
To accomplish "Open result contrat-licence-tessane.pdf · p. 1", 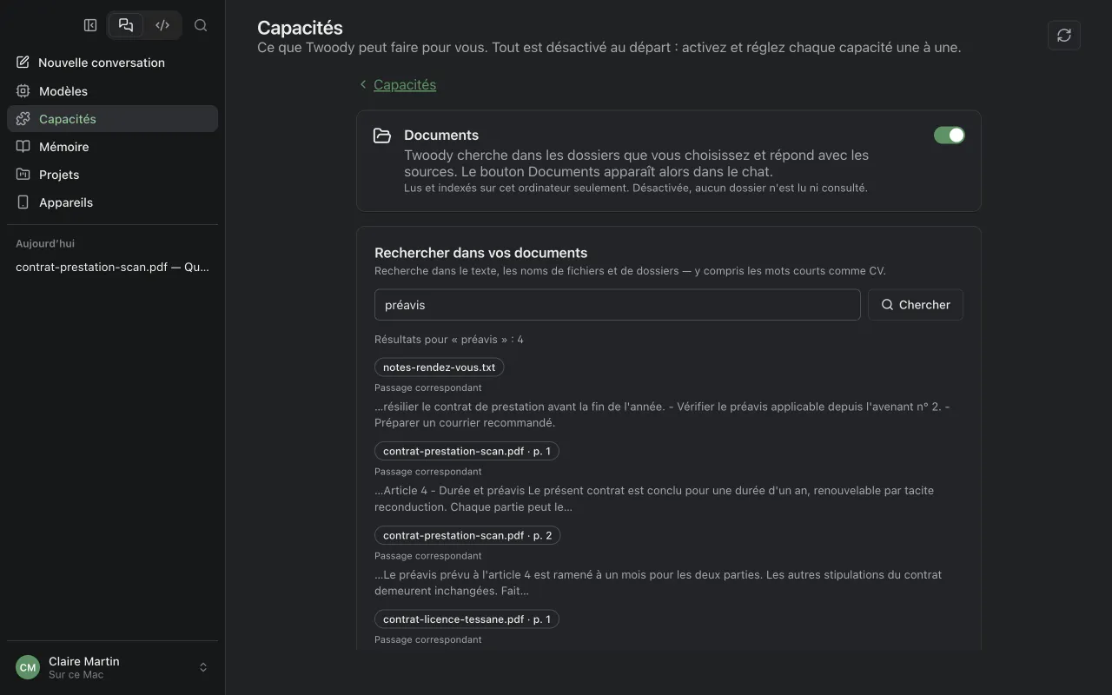I will (467, 619).
